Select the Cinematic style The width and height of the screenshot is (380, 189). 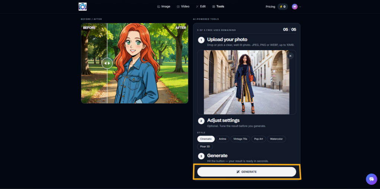206,139
